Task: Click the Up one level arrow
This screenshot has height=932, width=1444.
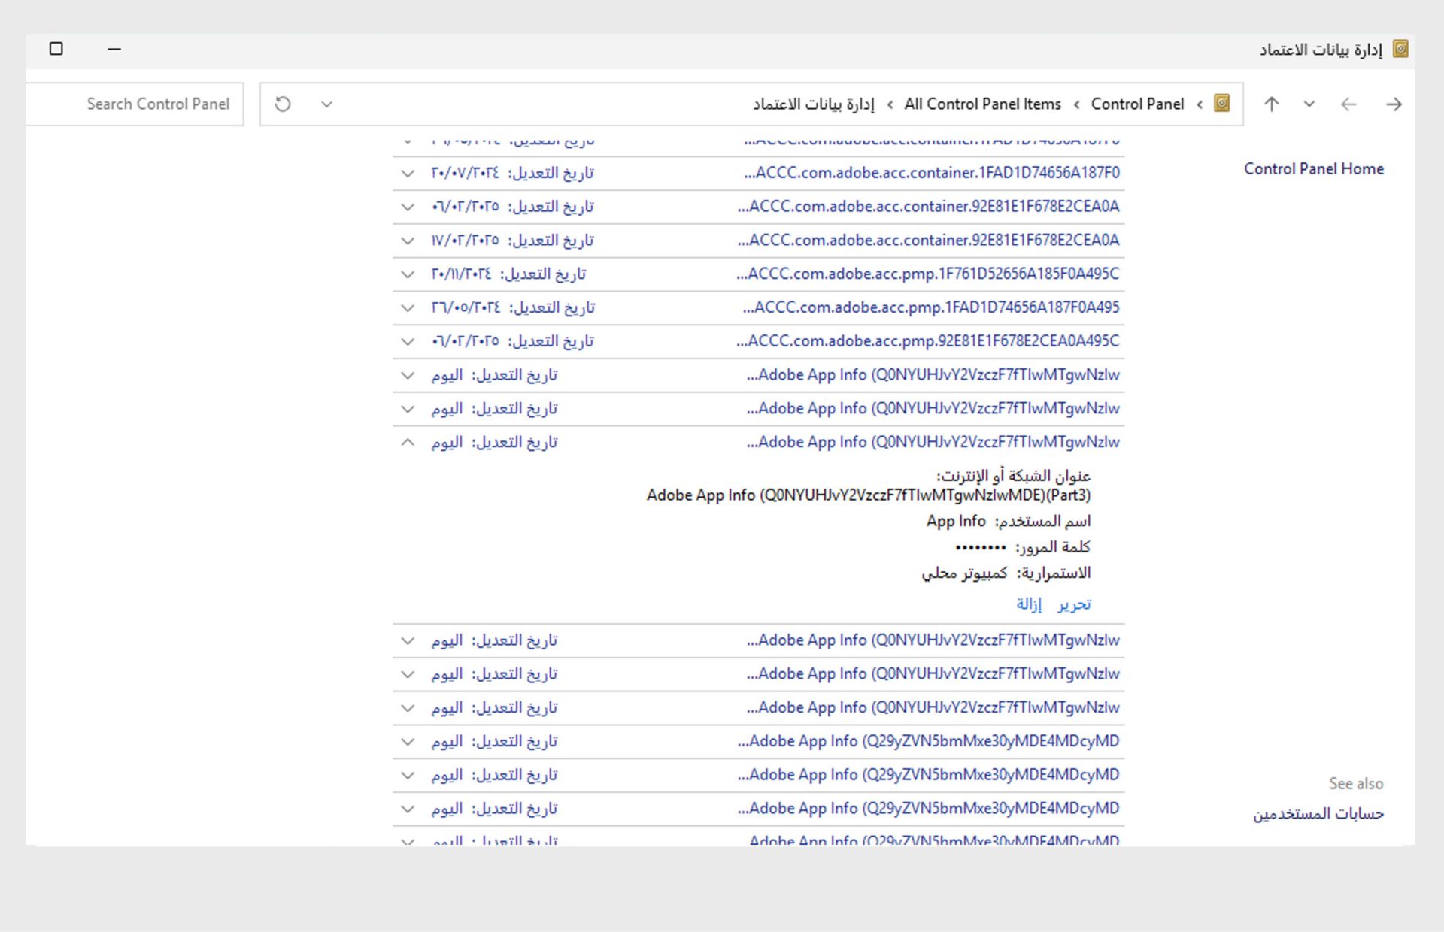Action: click(1271, 104)
